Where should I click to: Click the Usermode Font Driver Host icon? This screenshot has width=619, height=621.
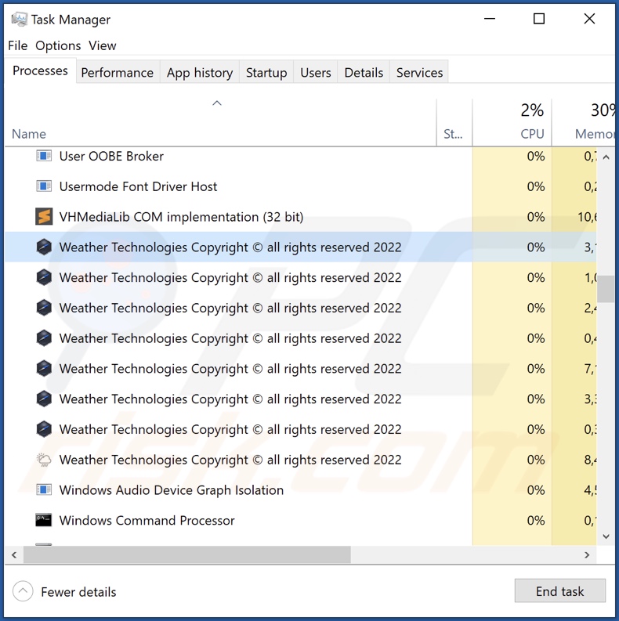tap(44, 186)
